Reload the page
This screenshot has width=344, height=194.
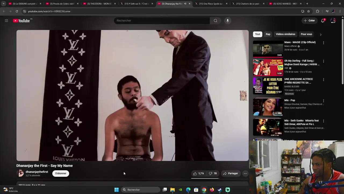point(17,11)
